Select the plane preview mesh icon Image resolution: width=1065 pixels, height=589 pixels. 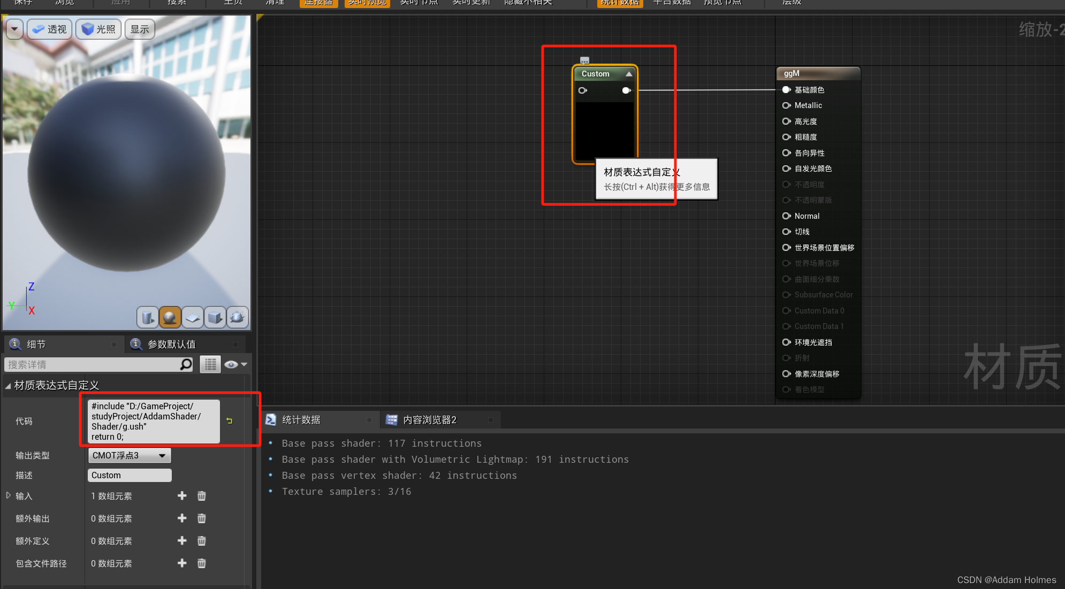193,317
